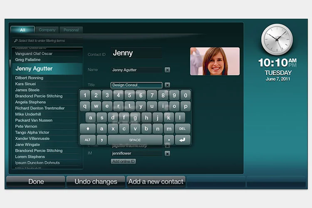This screenshot has width=312, height=208.
Task: Tap the letter t key
Action: tap(130, 106)
